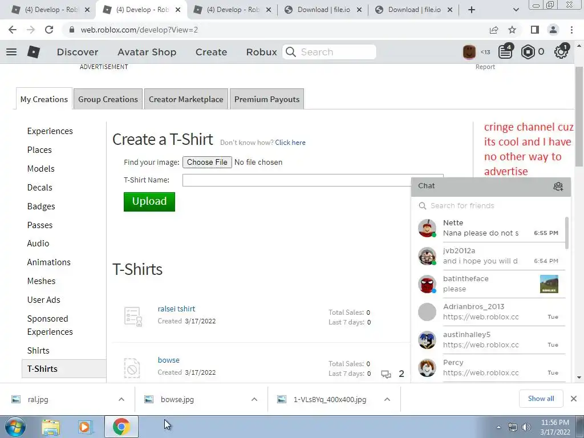The width and height of the screenshot is (584, 438).
Task: Open the Robux balance icon
Action: coord(528,52)
